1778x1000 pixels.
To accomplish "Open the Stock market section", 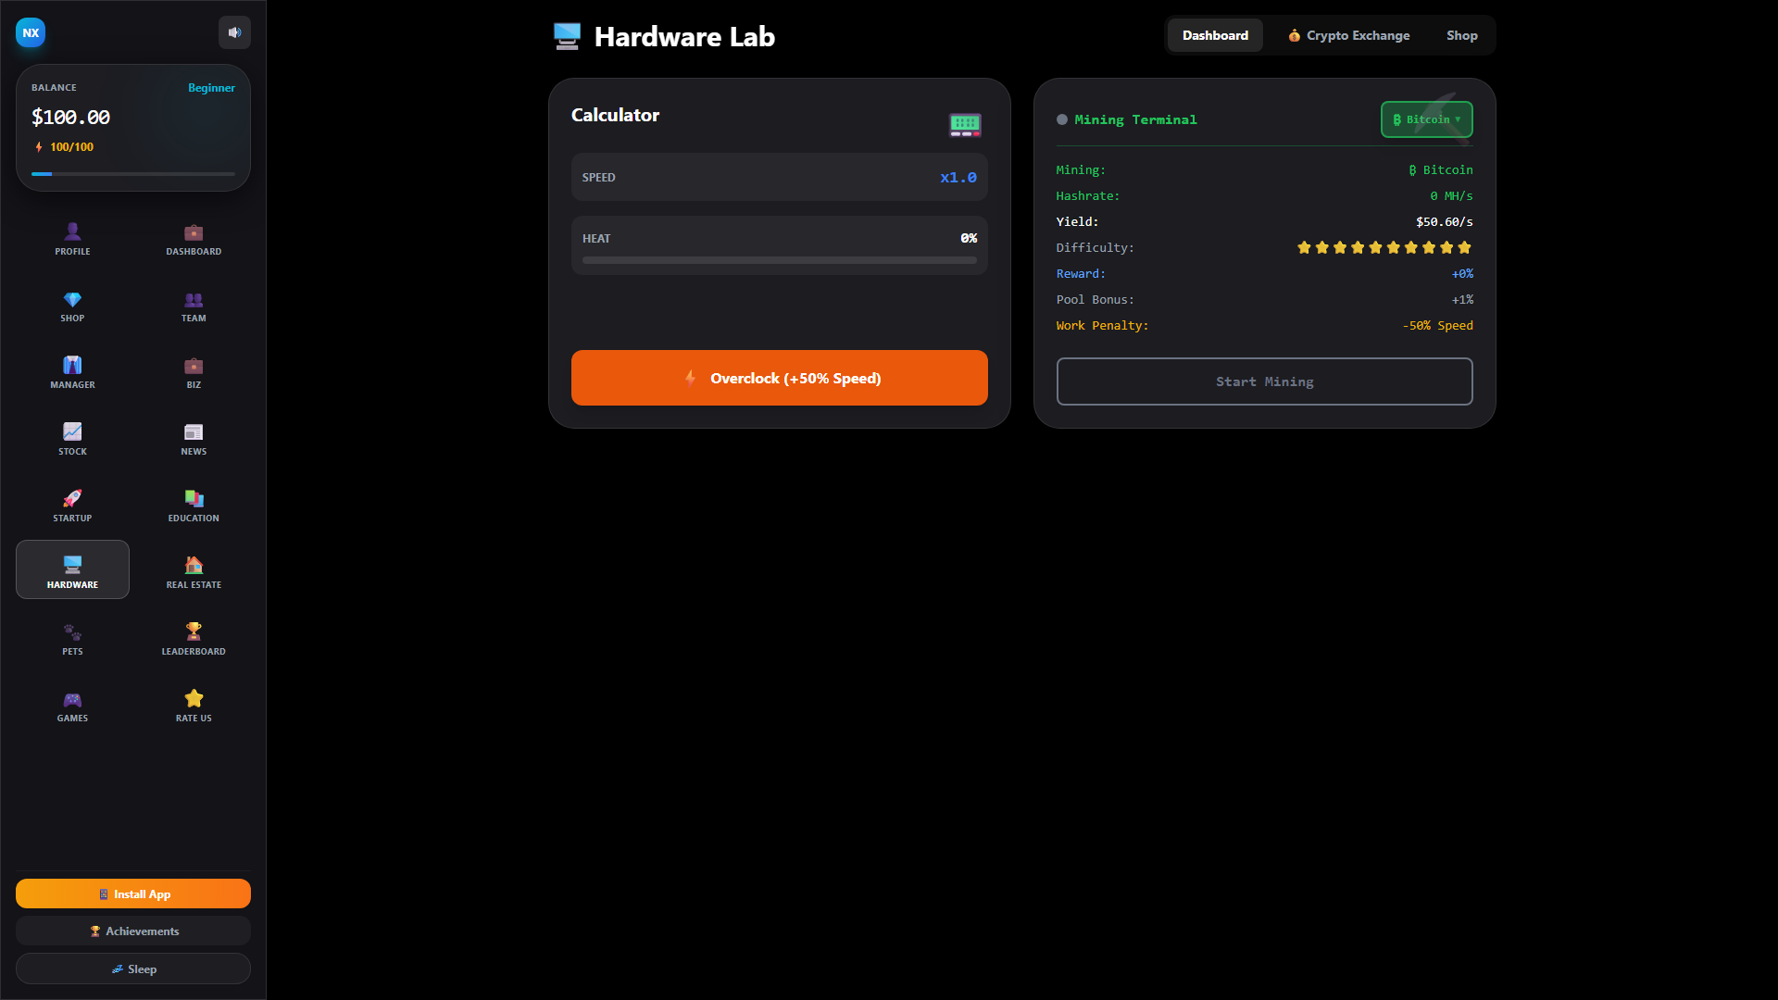I will point(72,437).
